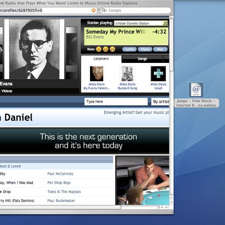225x225 pixels.
Task: Click the next generation banner ad
Action: pyautogui.click(x=84, y=141)
